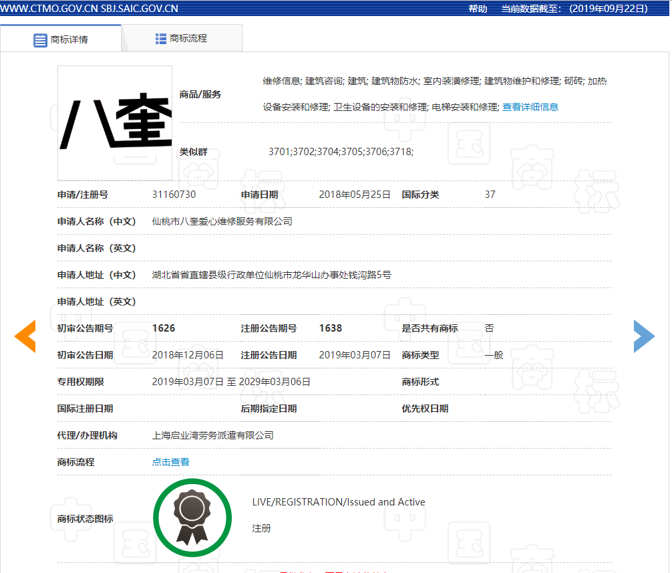The width and height of the screenshot is (672, 573).
Task: Click the registration announcement issue number 1638
Action: (331, 328)
